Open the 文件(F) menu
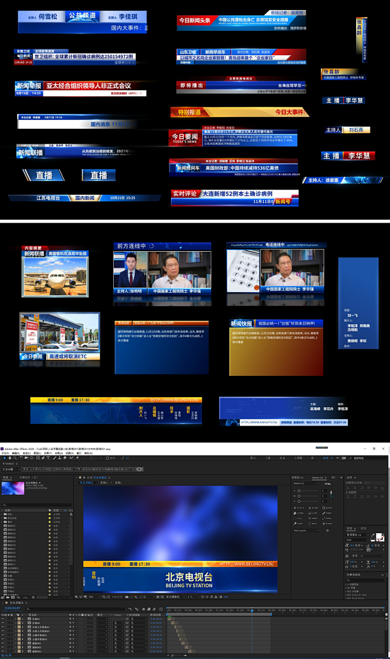The width and height of the screenshot is (390, 659). tap(5, 453)
